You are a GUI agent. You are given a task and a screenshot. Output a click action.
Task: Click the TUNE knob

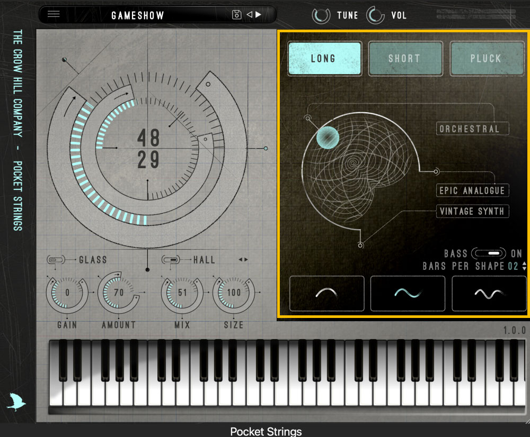321,15
